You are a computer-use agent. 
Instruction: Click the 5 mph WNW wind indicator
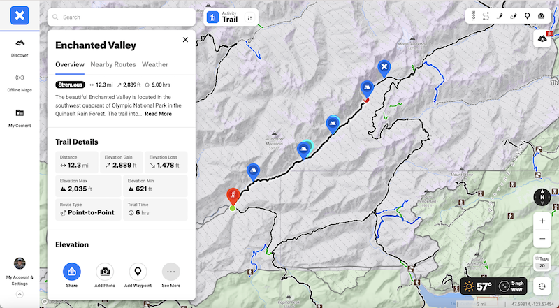point(511,286)
